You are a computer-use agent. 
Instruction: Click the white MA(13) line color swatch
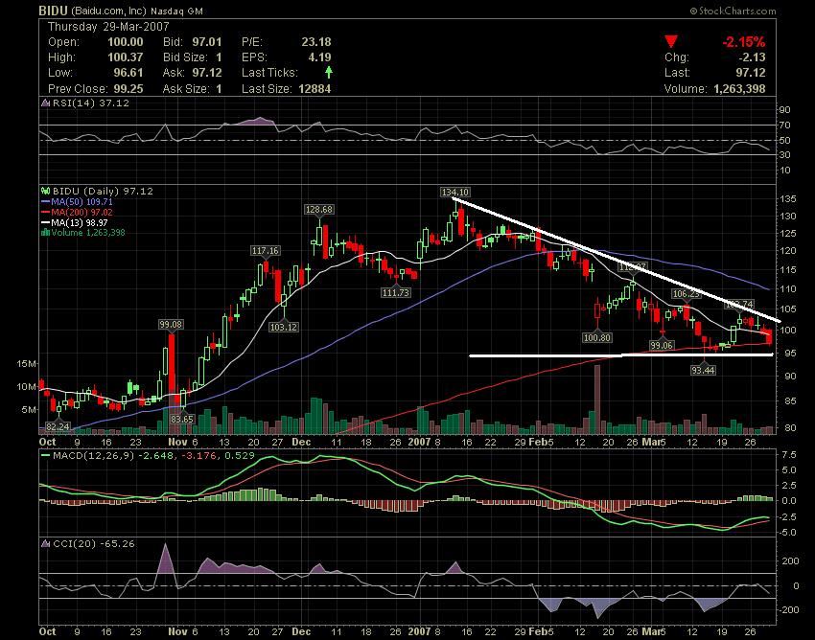(45, 223)
